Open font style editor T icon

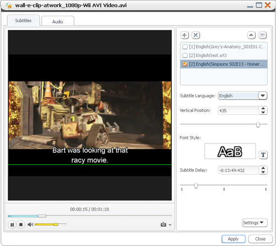point(263,155)
